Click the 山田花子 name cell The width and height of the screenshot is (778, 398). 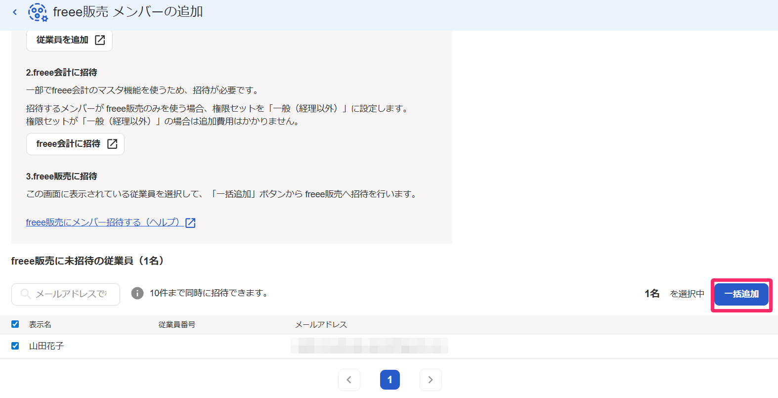coord(46,346)
